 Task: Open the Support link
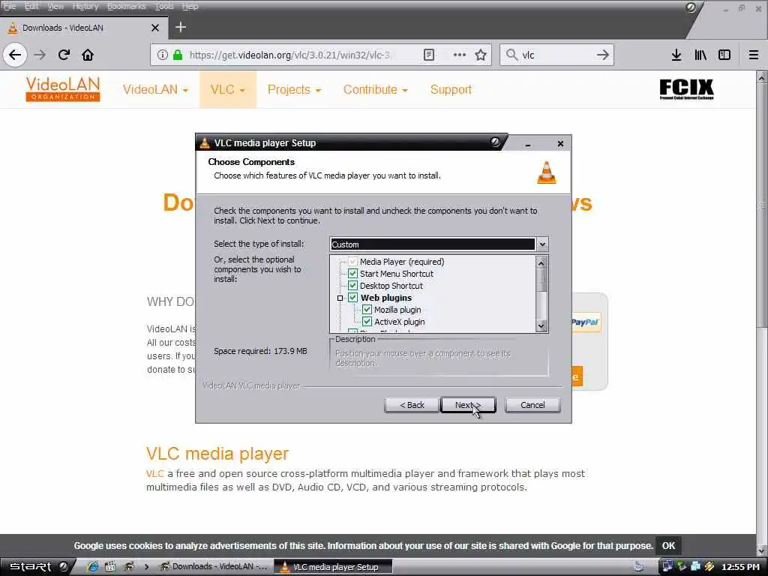pyautogui.click(x=451, y=90)
